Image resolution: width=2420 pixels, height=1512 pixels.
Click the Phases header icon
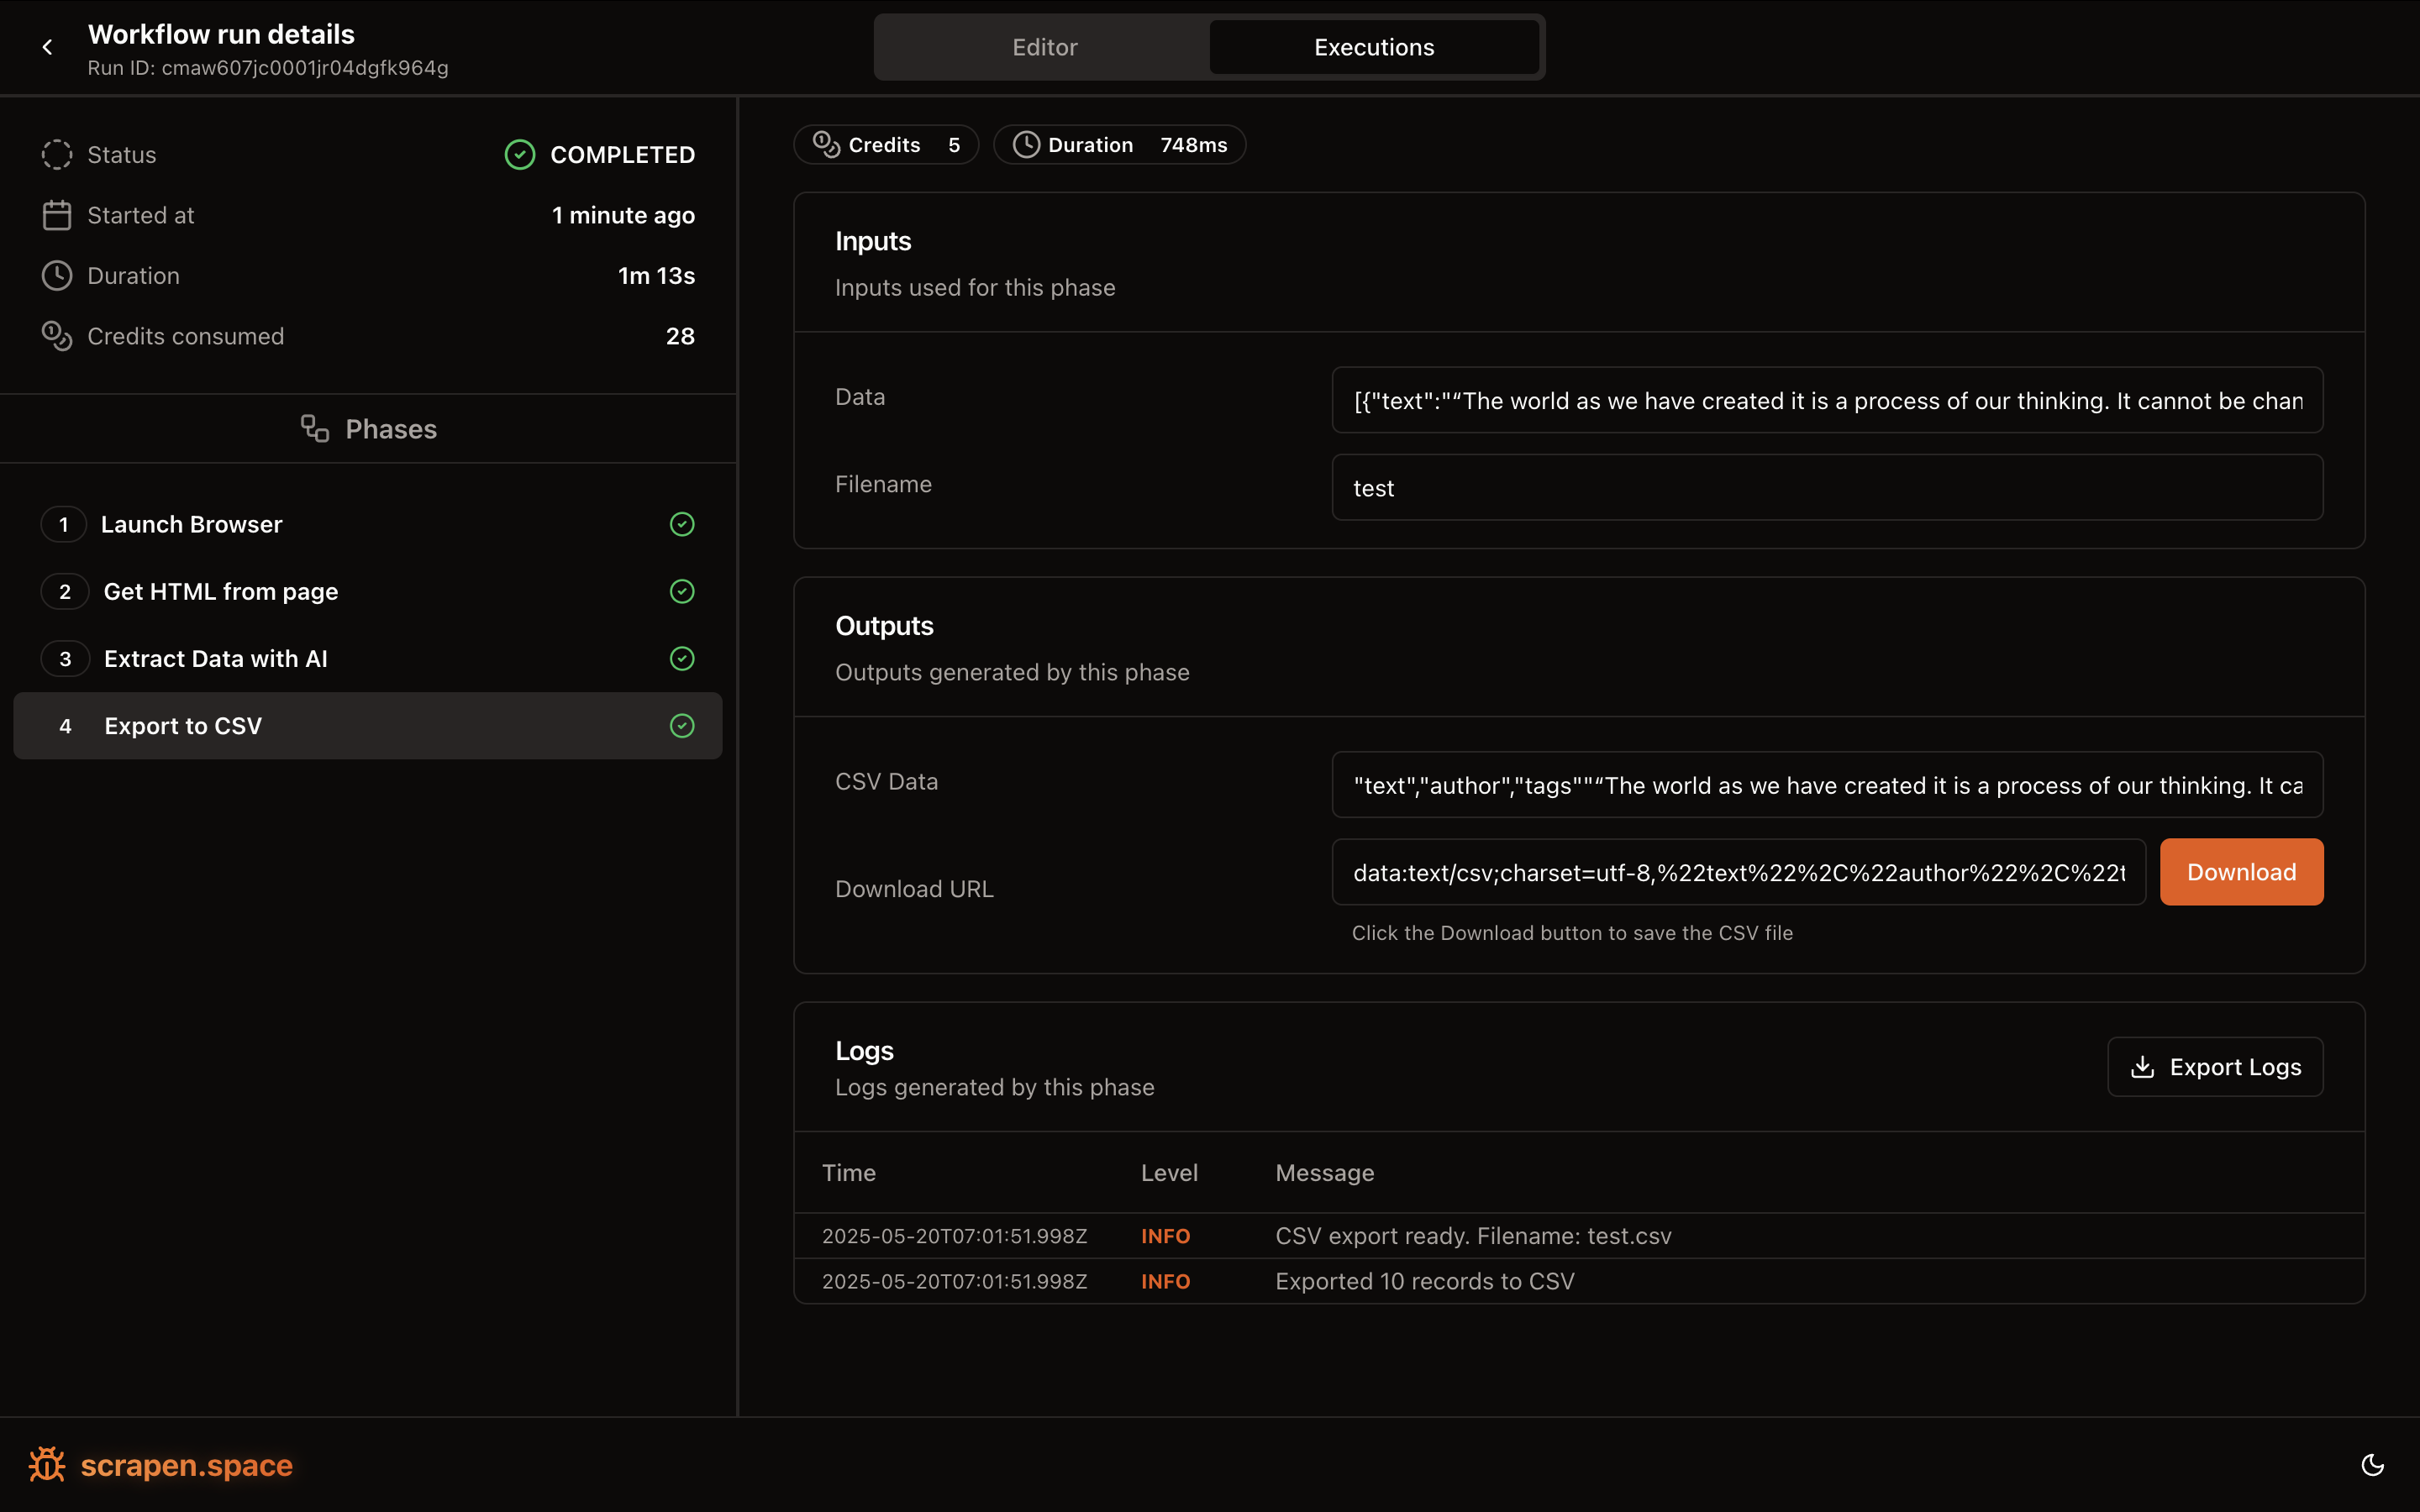coord(315,429)
